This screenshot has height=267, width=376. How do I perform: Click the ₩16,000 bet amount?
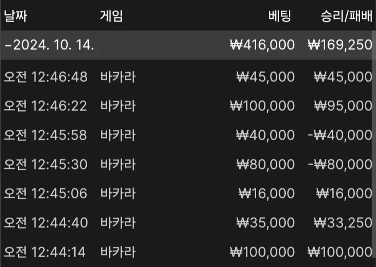coord(266,193)
